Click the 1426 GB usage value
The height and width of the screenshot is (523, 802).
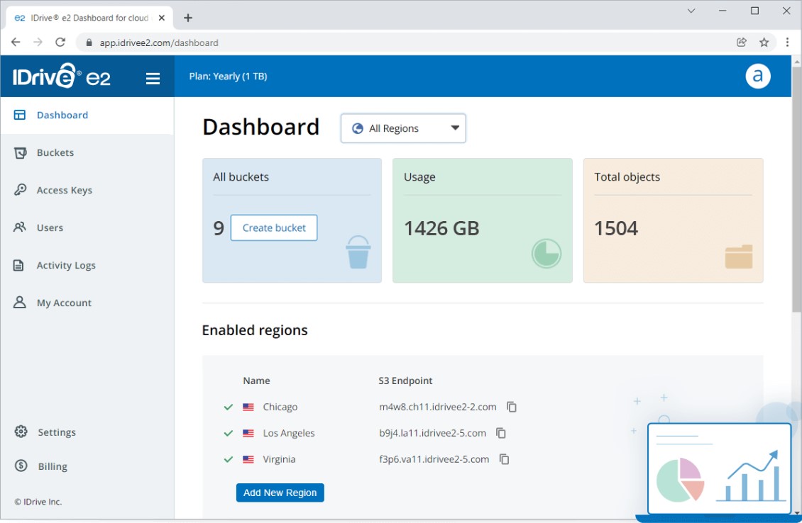coord(441,228)
